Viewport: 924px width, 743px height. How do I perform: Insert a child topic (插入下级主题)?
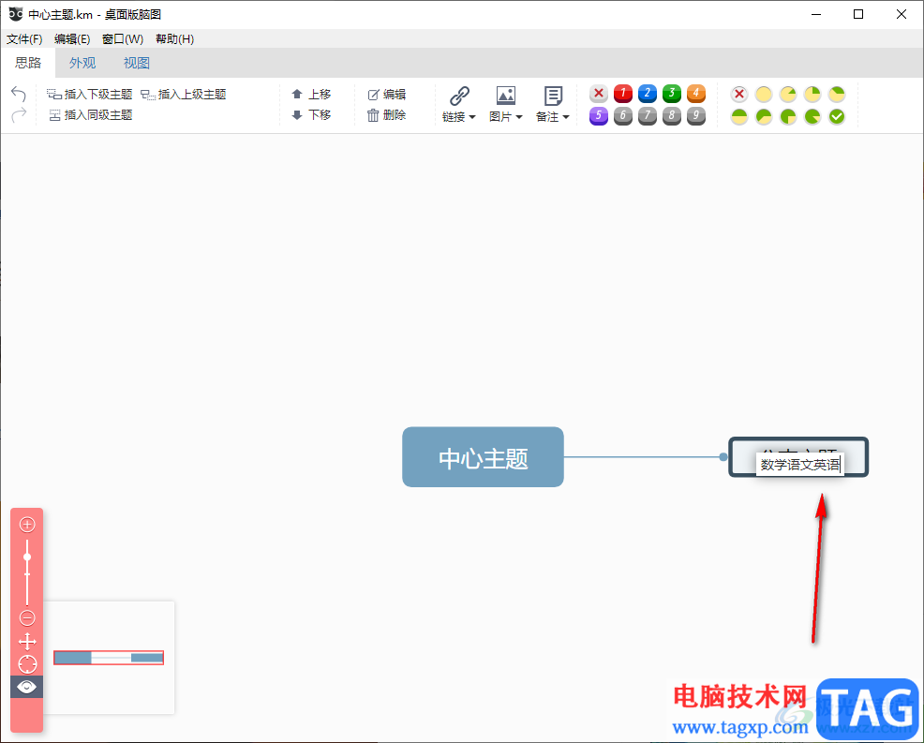pos(90,95)
